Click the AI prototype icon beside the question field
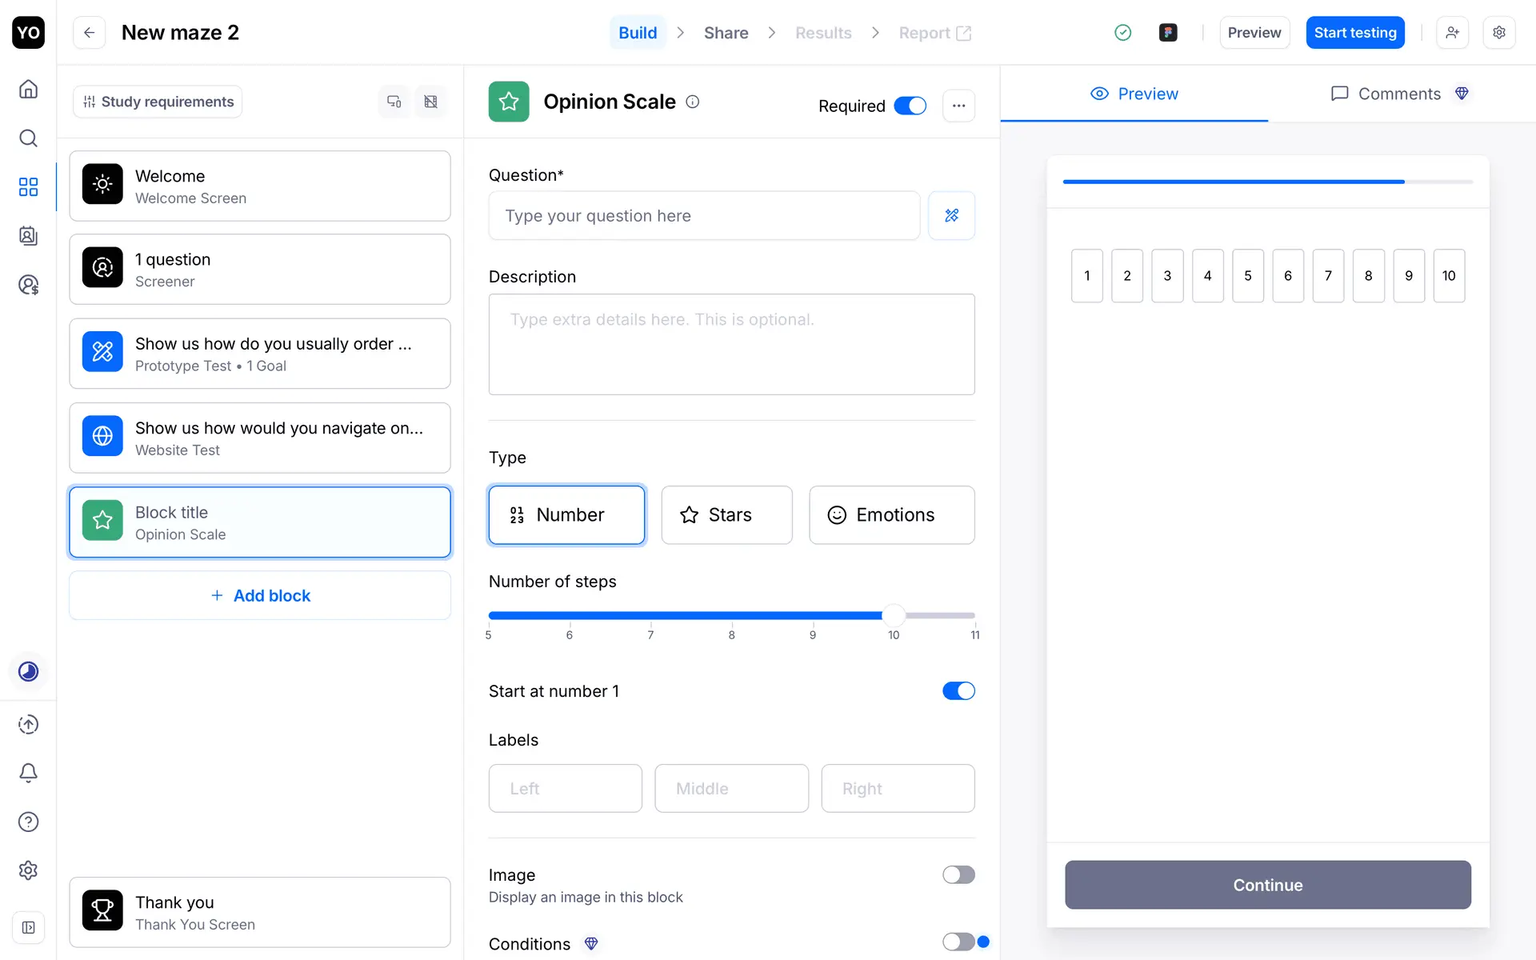 pyautogui.click(x=951, y=215)
